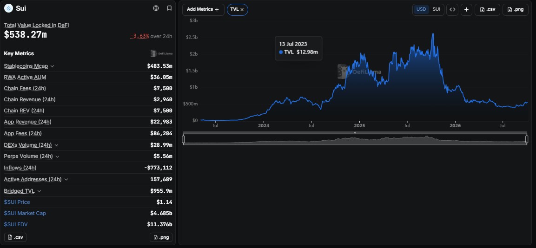The image size is (536, 248).
Task: Expand the Stablecoins Mcap row
Action: click(x=53, y=66)
